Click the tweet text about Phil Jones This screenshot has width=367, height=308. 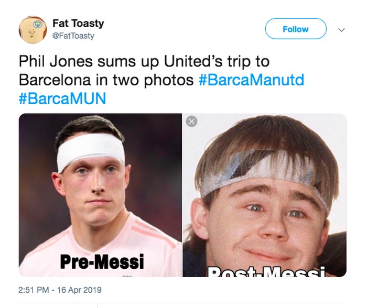161,80
